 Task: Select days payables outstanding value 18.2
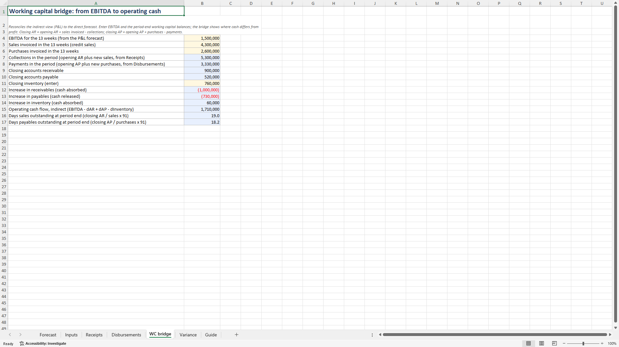click(202, 122)
